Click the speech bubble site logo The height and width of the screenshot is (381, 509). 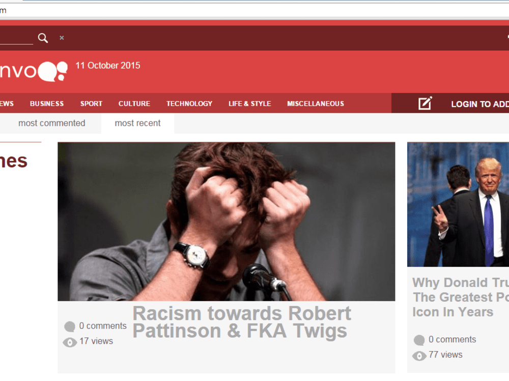coord(34,71)
